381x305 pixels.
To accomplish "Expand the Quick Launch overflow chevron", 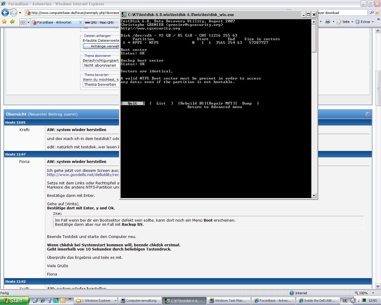I will coord(70,299).
